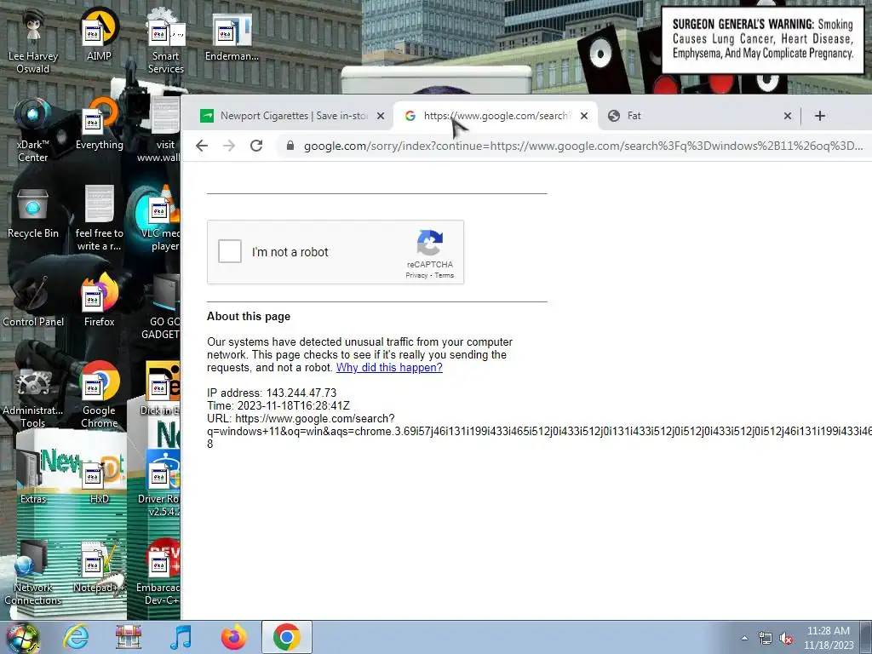This screenshot has height=654, width=872.
Task: Open the Smart Services desktop shortcut
Action: pos(165,42)
